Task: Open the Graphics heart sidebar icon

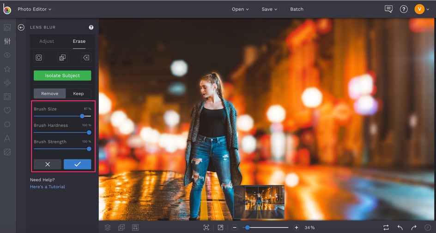Action: point(7,111)
